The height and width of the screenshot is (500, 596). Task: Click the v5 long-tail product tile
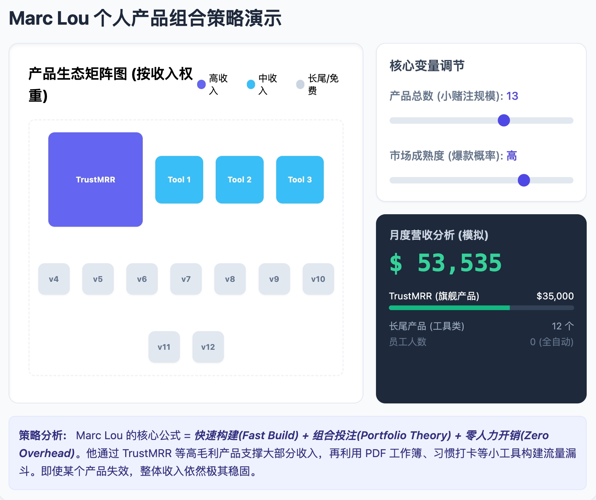[x=98, y=279]
